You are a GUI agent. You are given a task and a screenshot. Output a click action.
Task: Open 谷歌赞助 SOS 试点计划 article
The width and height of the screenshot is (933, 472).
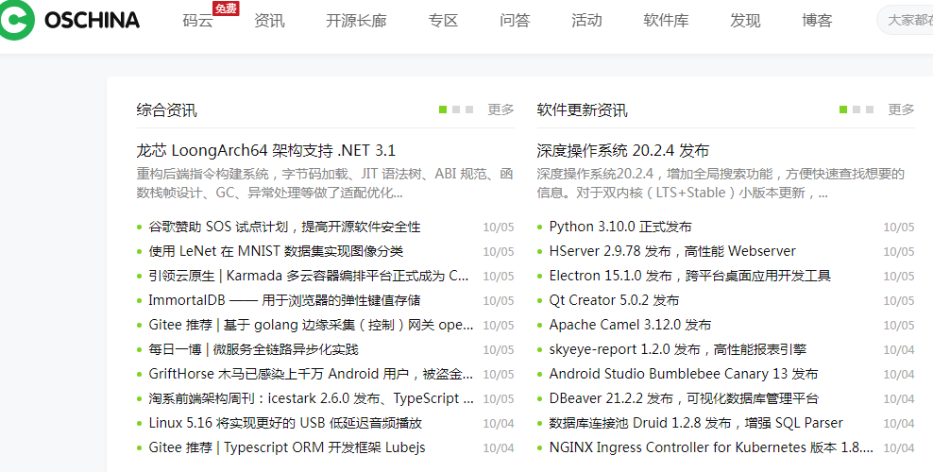pyautogui.click(x=284, y=227)
